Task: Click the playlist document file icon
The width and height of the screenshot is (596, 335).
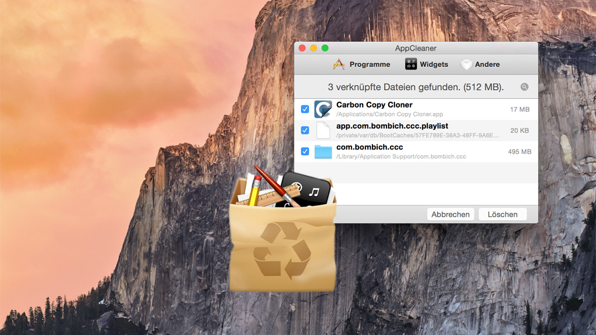Action: coord(323,130)
